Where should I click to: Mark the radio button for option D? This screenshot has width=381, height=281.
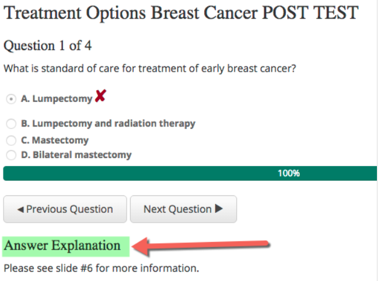point(11,155)
